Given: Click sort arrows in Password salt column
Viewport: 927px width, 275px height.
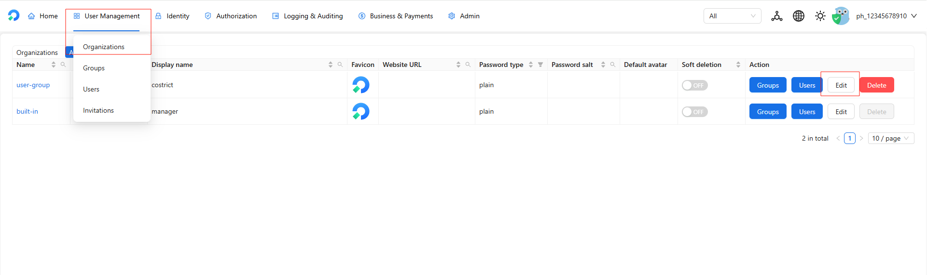Looking at the screenshot, I should [x=603, y=65].
